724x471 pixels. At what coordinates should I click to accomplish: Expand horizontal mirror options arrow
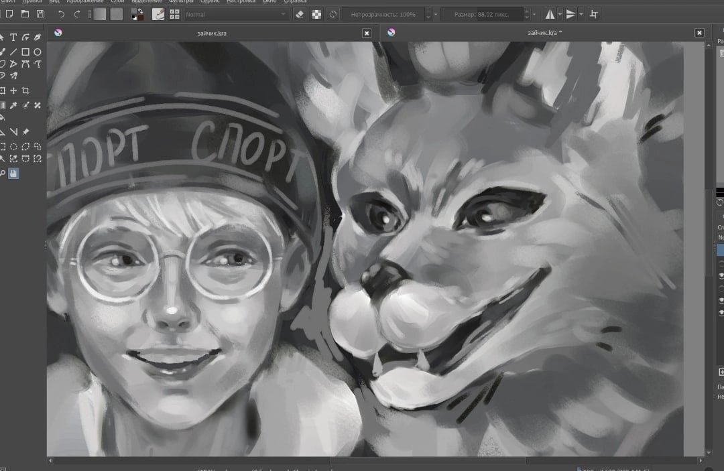click(560, 14)
